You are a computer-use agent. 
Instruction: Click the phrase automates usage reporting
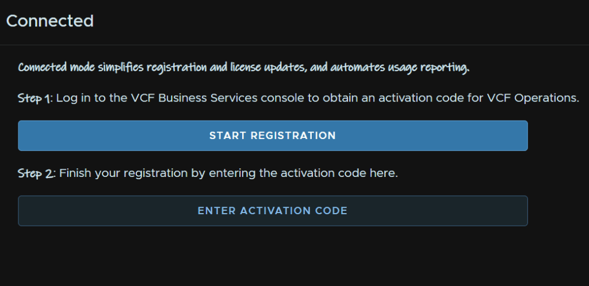click(400, 68)
